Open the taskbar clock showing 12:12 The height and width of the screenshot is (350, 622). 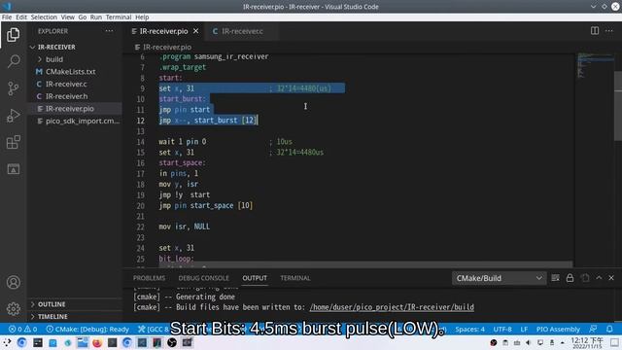(x=587, y=342)
